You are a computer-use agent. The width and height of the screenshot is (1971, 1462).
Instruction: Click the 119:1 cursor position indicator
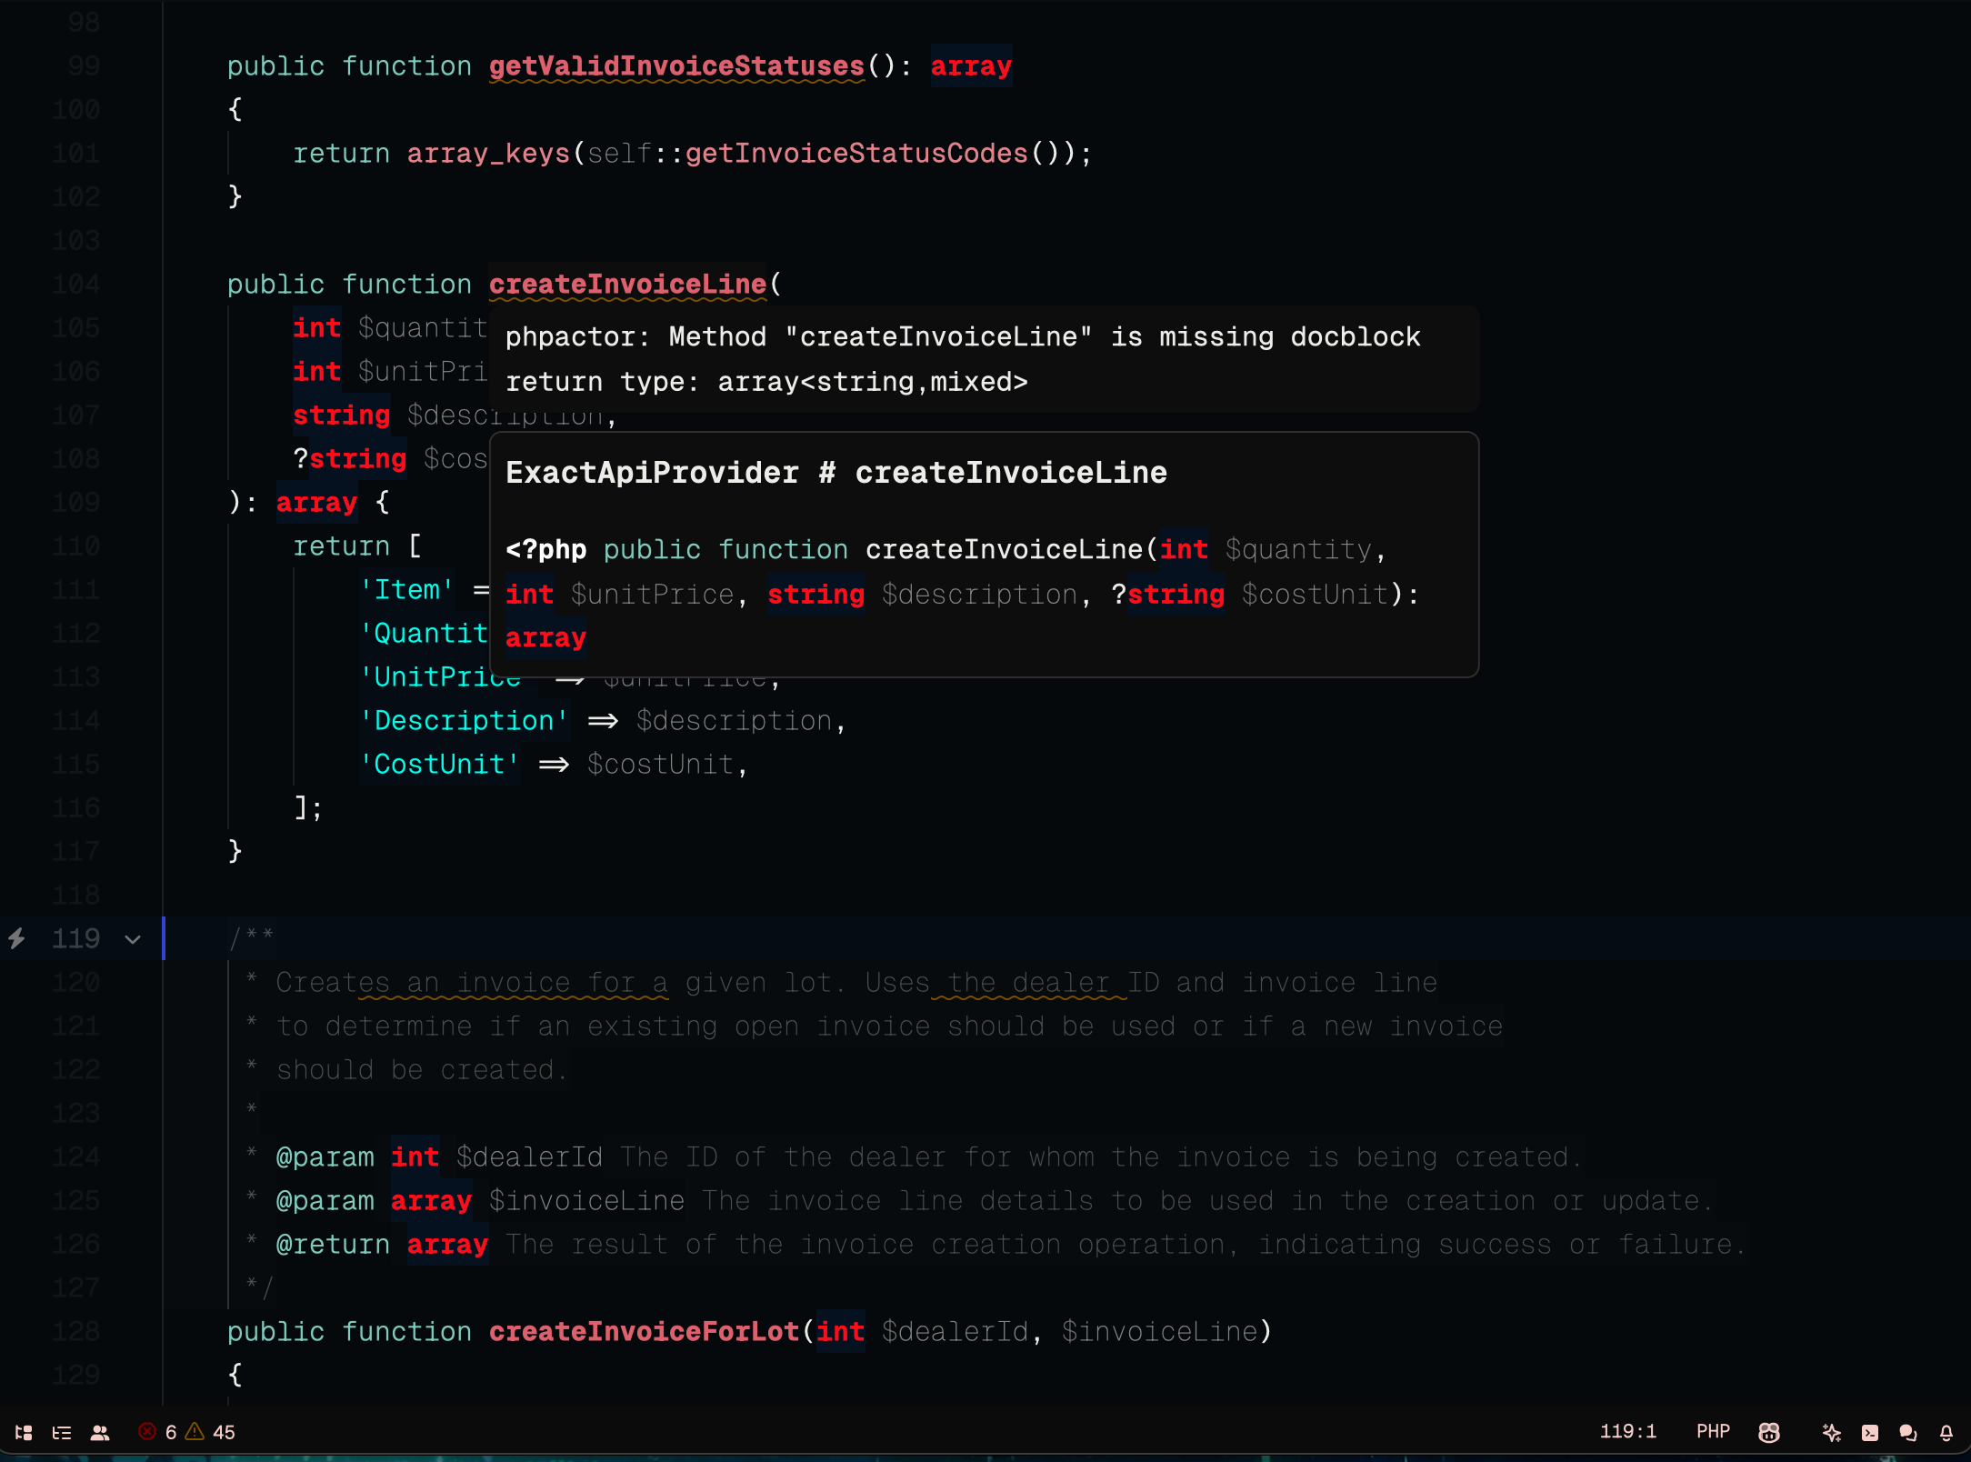[1627, 1432]
